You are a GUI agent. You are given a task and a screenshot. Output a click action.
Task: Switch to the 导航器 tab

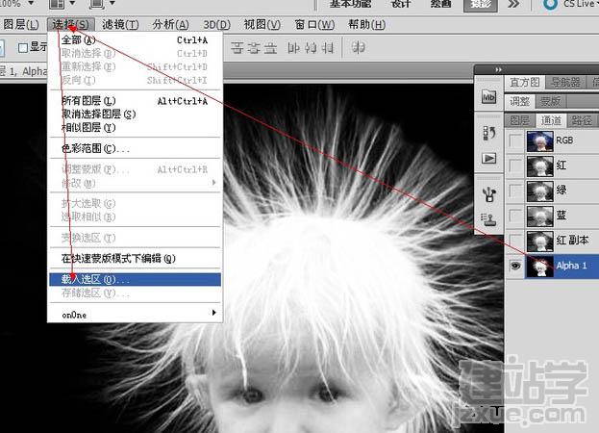coord(565,82)
